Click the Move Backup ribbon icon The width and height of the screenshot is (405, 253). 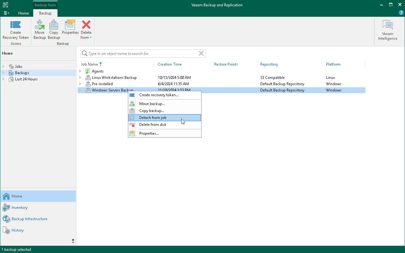pyautogui.click(x=39, y=30)
